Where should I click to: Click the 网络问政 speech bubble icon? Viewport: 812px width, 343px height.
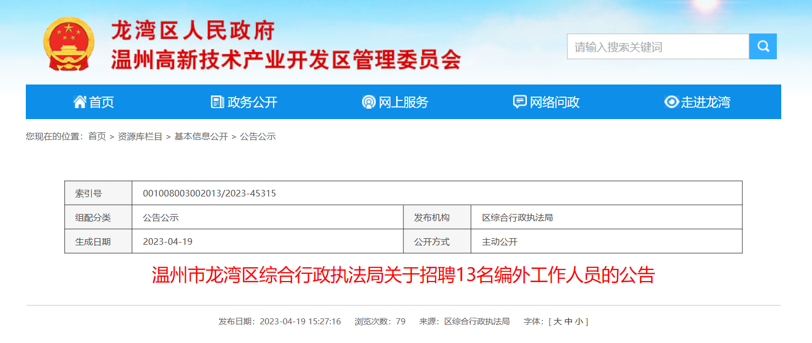tap(519, 102)
